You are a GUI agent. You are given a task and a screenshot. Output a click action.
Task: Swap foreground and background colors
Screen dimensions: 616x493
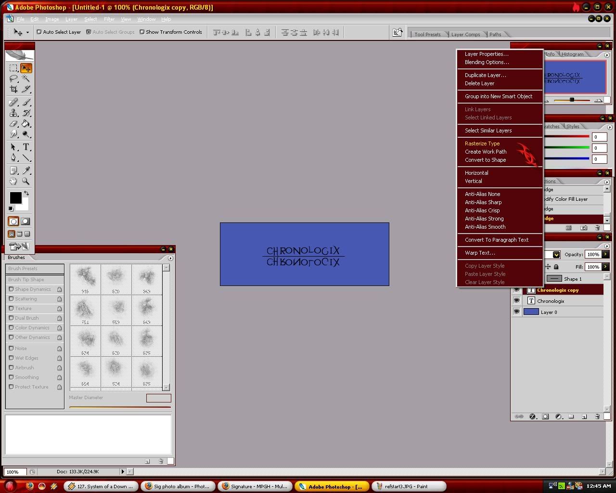(x=26, y=193)
